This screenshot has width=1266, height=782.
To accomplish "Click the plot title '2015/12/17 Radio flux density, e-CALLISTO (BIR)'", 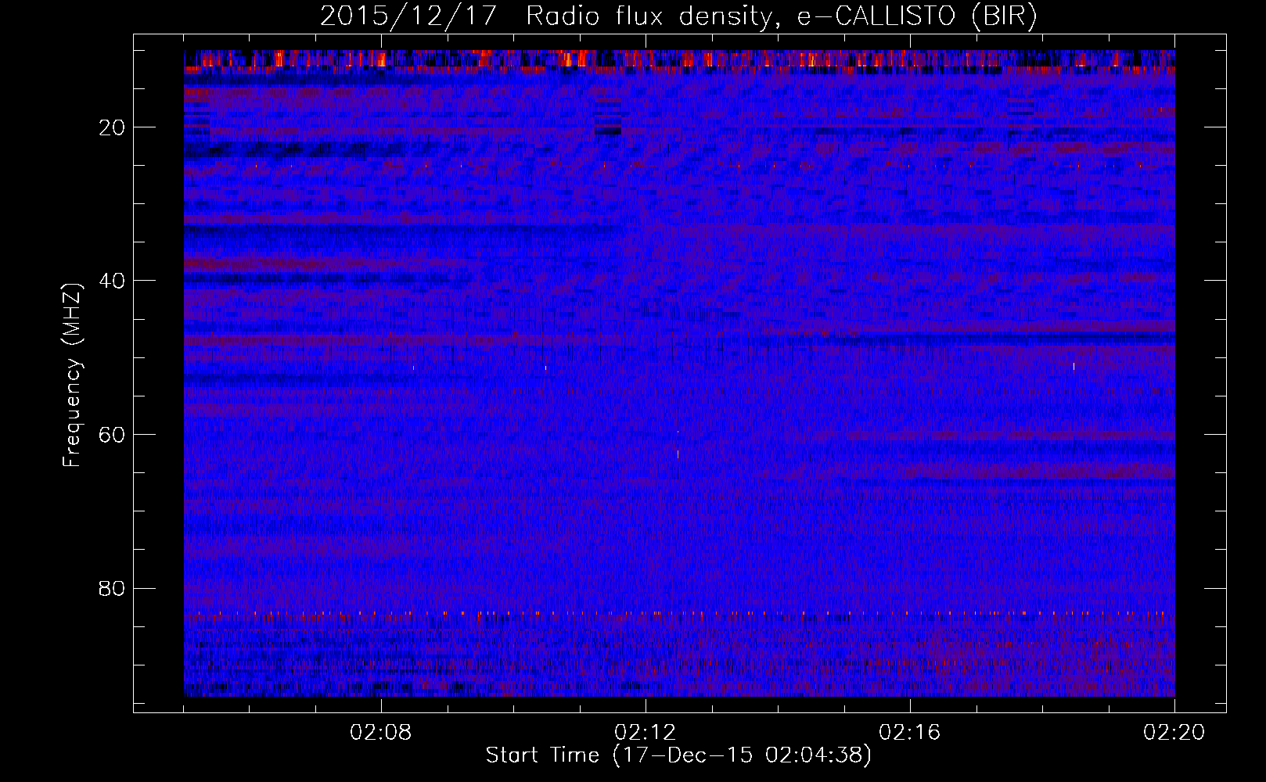I will click(x=678, y=16).
